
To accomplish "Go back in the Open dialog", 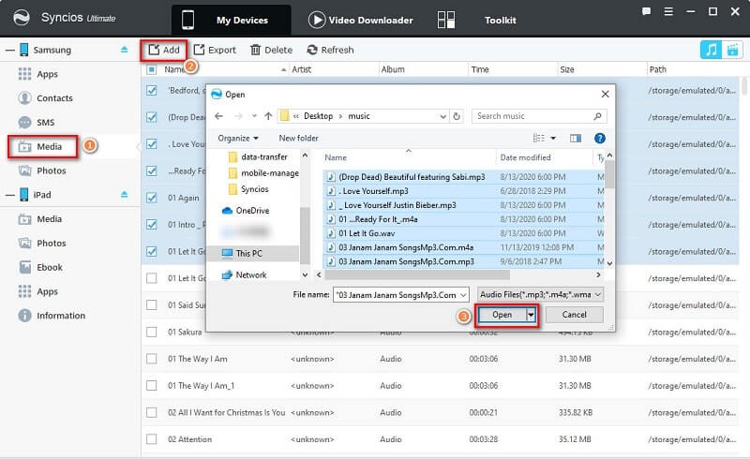I will (219, 116).
